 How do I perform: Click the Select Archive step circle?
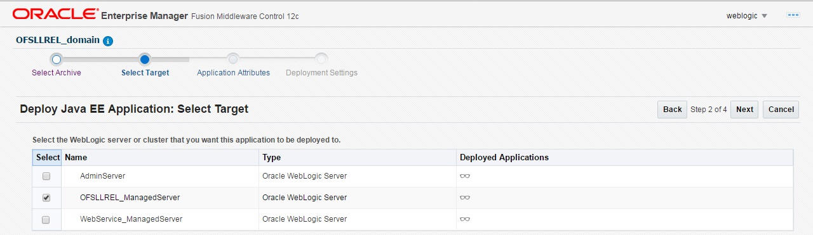pyautogui.click(x=56, y=60)
